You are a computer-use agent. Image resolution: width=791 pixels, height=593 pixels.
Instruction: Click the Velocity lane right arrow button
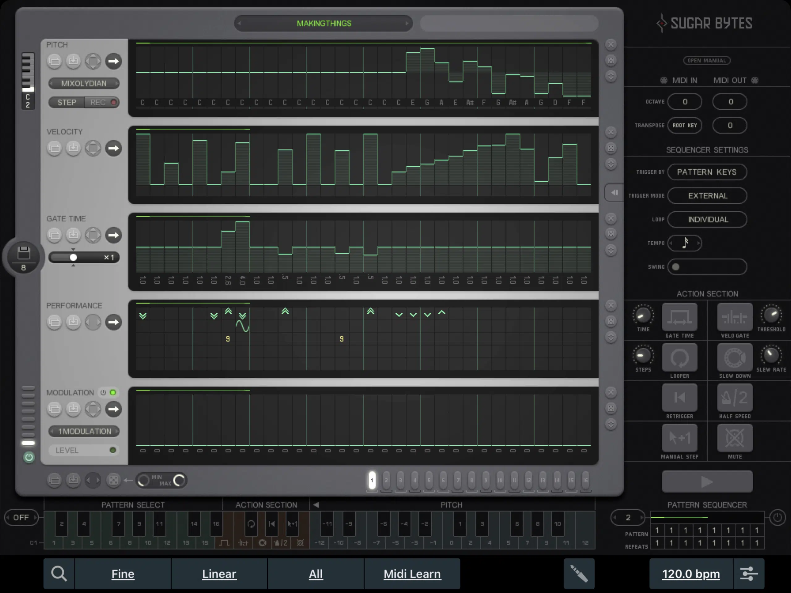point(113,148)
